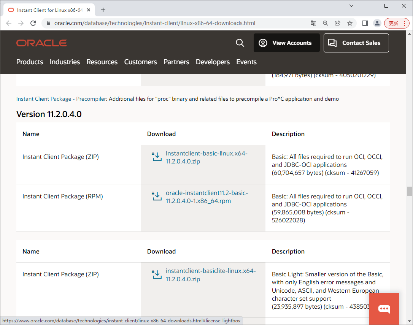This screenshot has height=325, width=413.
Task: Click the 'Basic Light: Smaller version' description
Action: coord(328,290)
